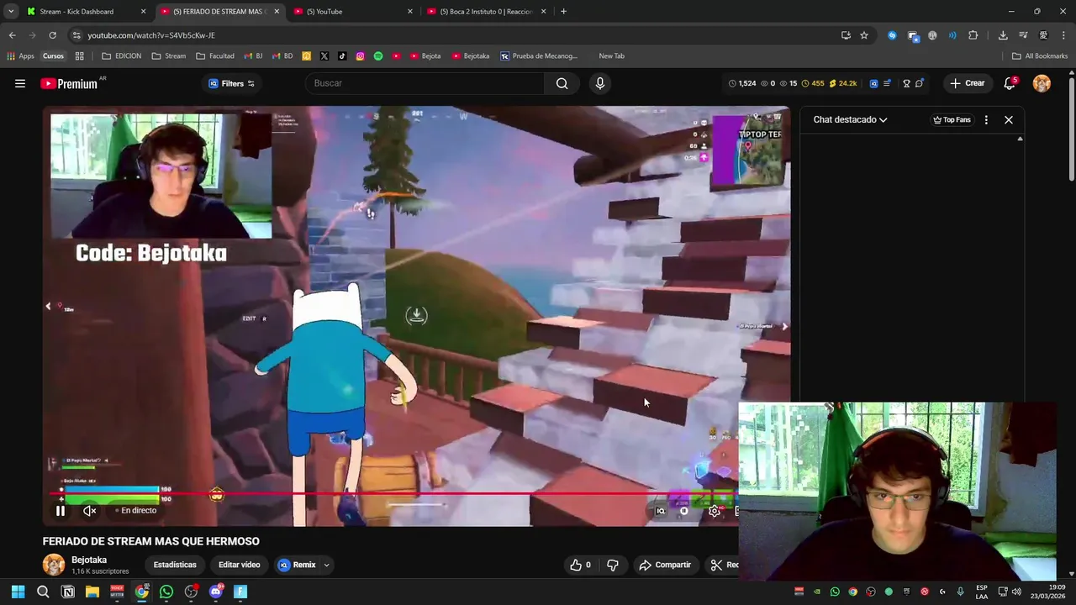Expand the Remix dropdown arrow
1076x605 pixels.
326,565
